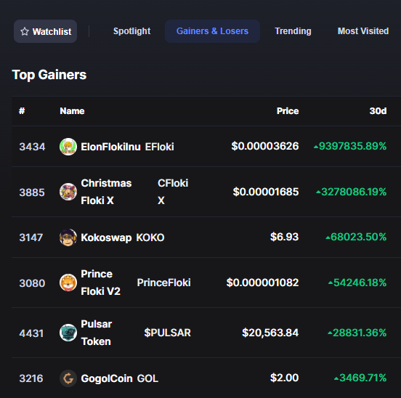
Task: Click the 9397835.89% gain value
Action: pos(350,146)
